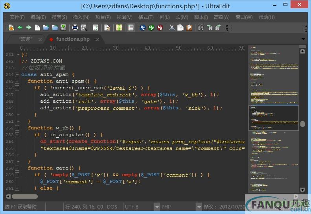The image size is (311, 214).
Task: Click the closed blue folder toolbar icon
Action: click(x=55, y=28)
